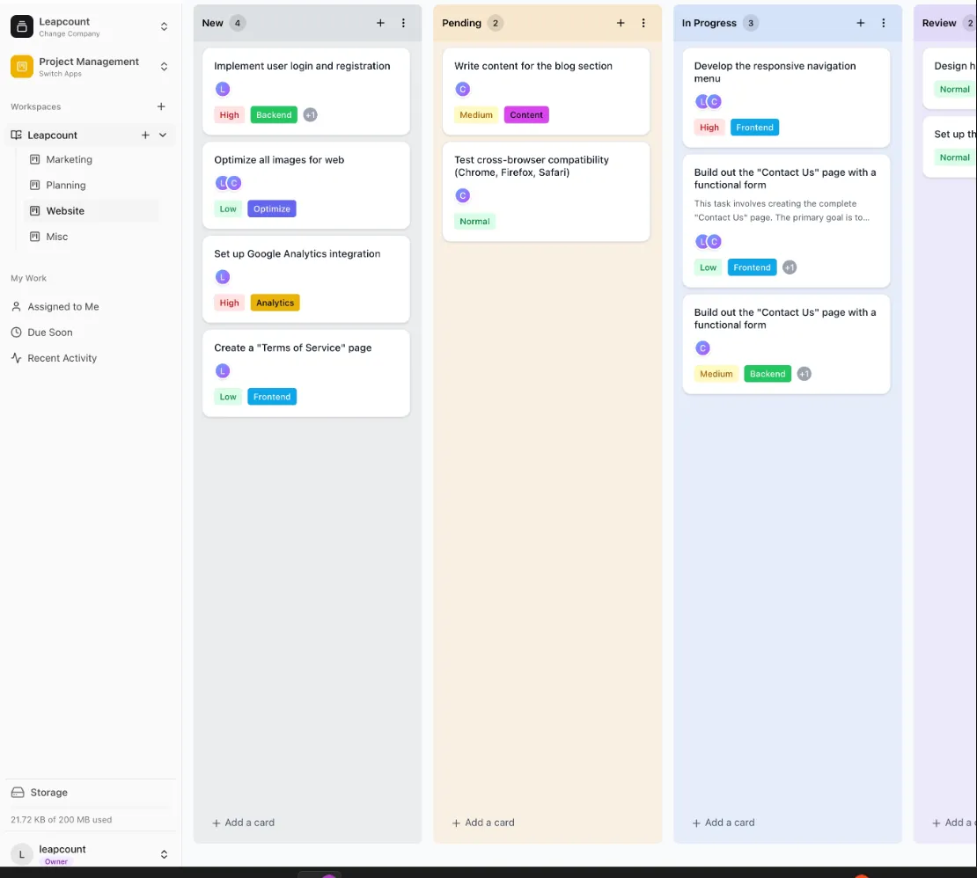Screen dimensions: 977x878
Task: Open the In Progress column three-dot menu
Action: tap(884, 24)
